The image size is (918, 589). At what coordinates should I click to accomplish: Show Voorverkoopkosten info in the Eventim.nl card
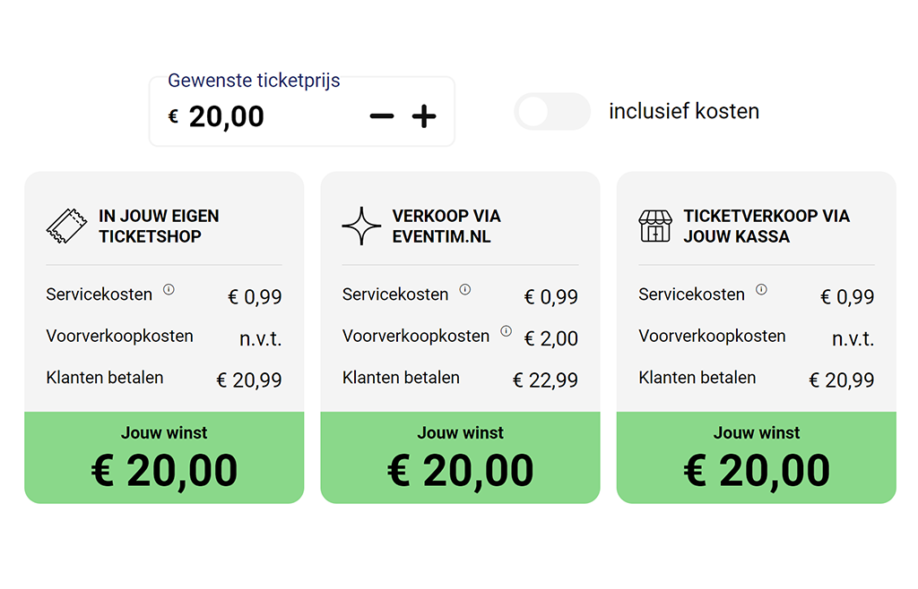506,331
